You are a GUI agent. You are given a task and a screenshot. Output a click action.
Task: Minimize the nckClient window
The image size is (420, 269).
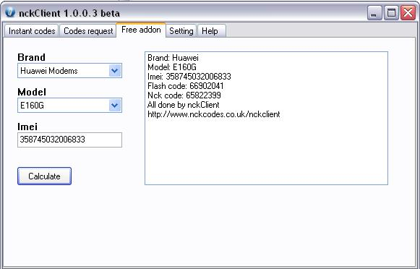374,13
